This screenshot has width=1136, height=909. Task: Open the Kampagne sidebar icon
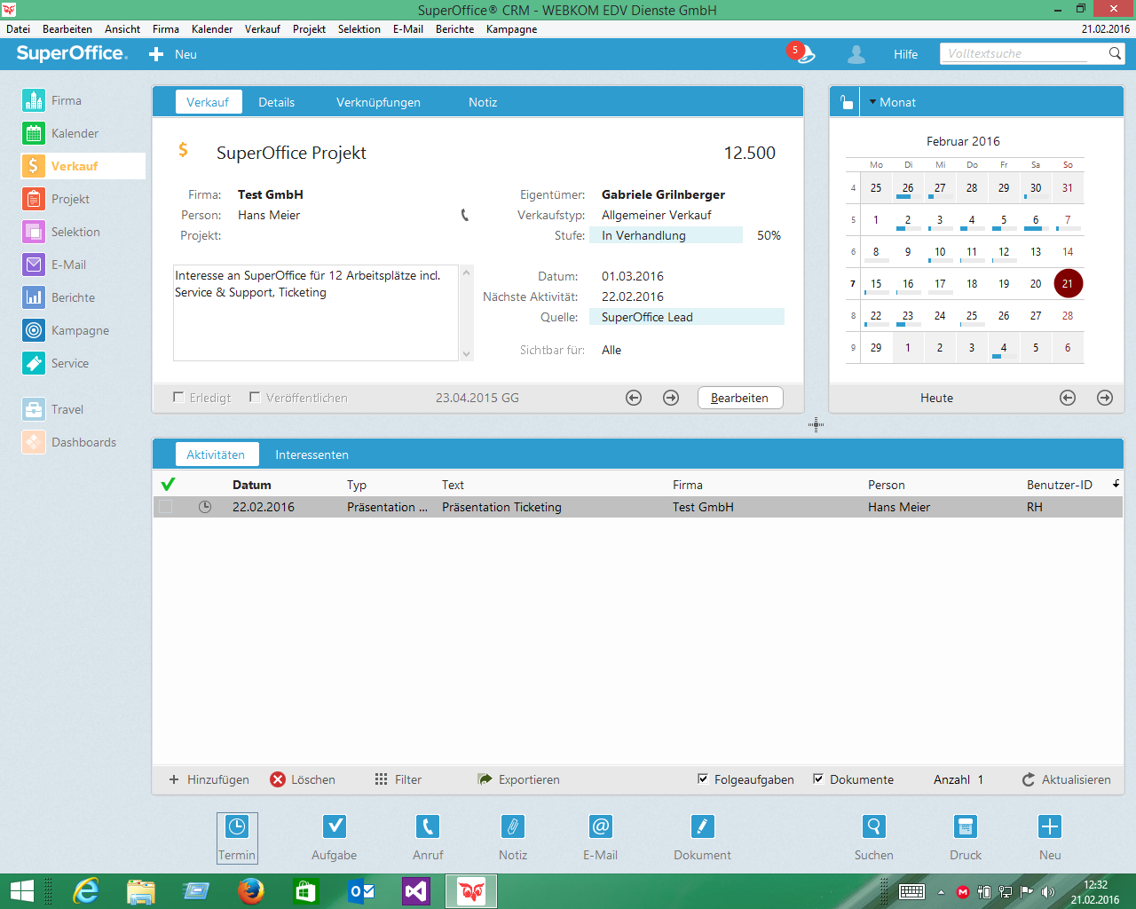34,330
